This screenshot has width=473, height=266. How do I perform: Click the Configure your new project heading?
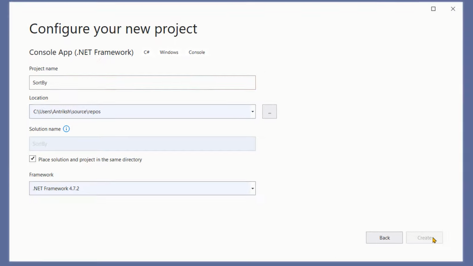(x=113, y=29)
